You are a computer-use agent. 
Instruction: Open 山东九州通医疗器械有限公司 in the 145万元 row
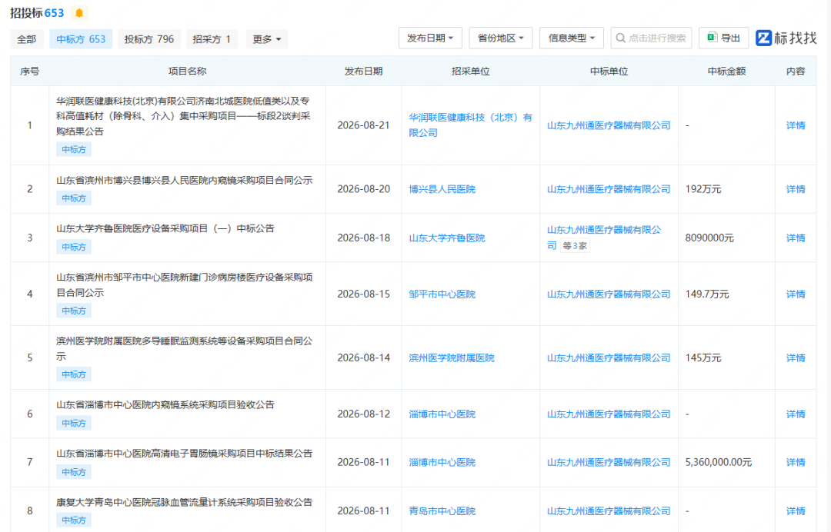click(609, 357)
